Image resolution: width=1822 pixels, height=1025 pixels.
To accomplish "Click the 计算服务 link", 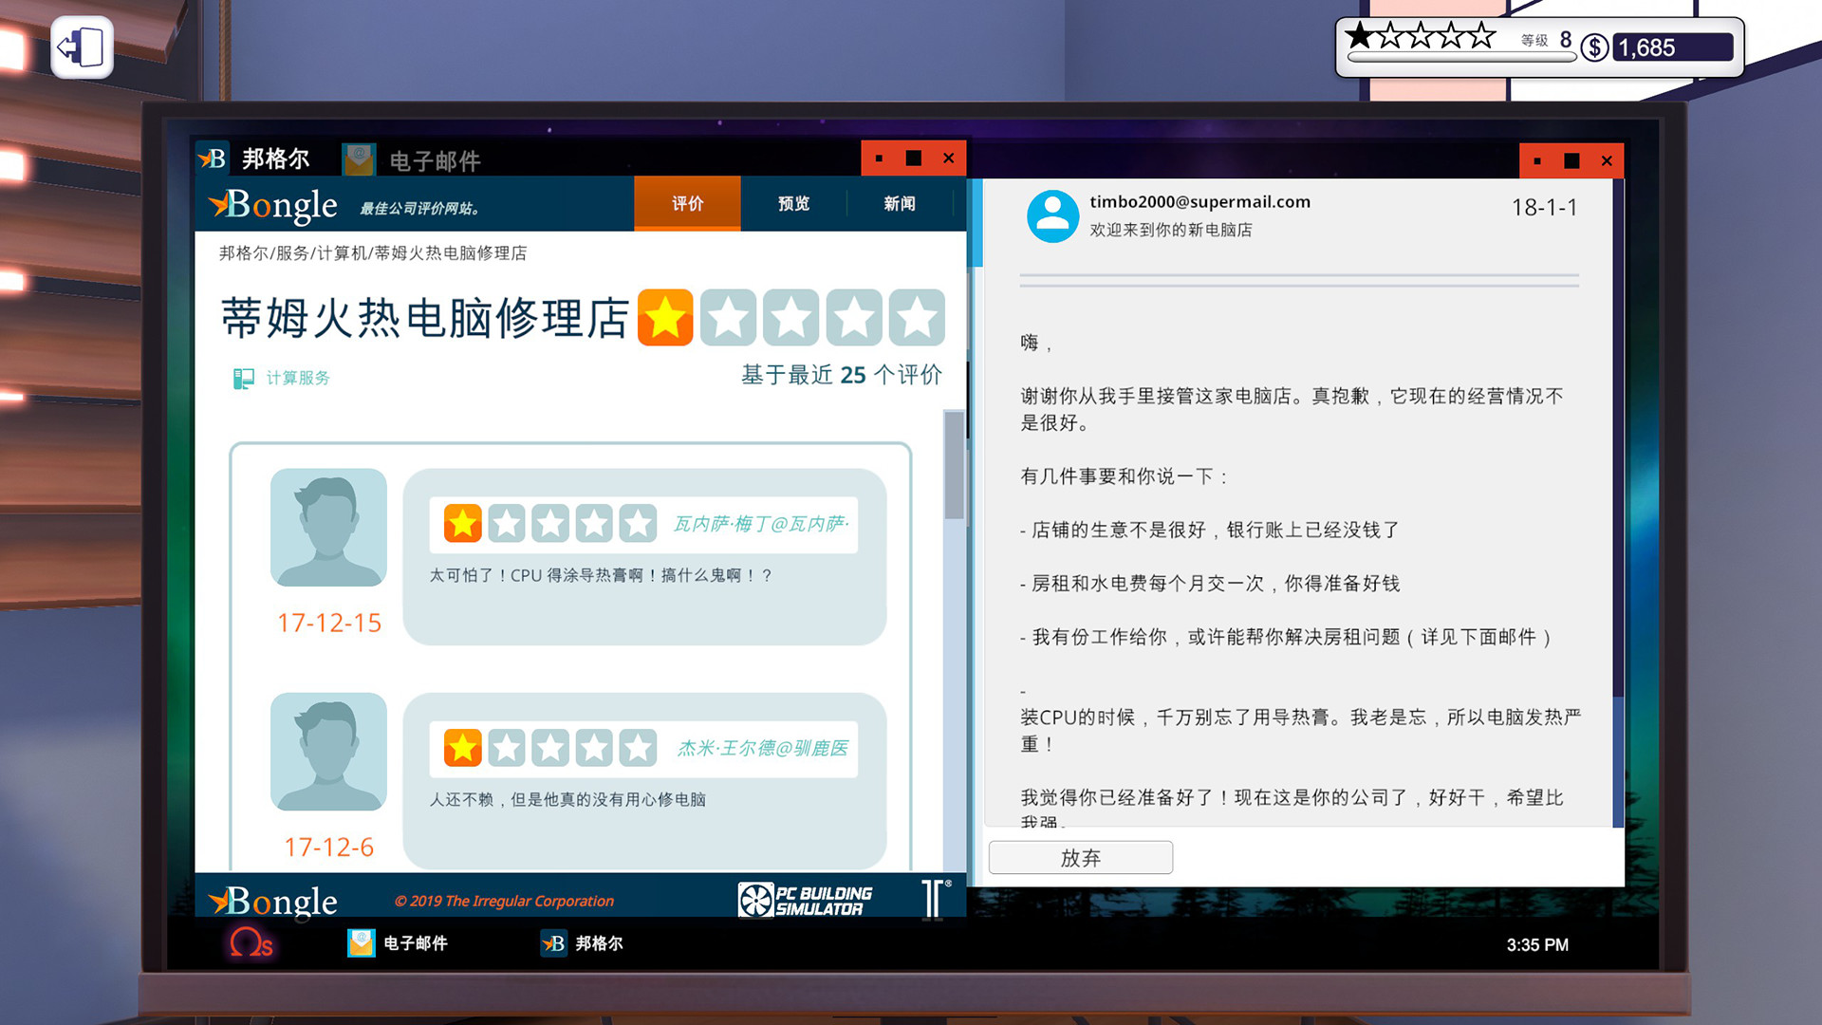I will [298, 378].
